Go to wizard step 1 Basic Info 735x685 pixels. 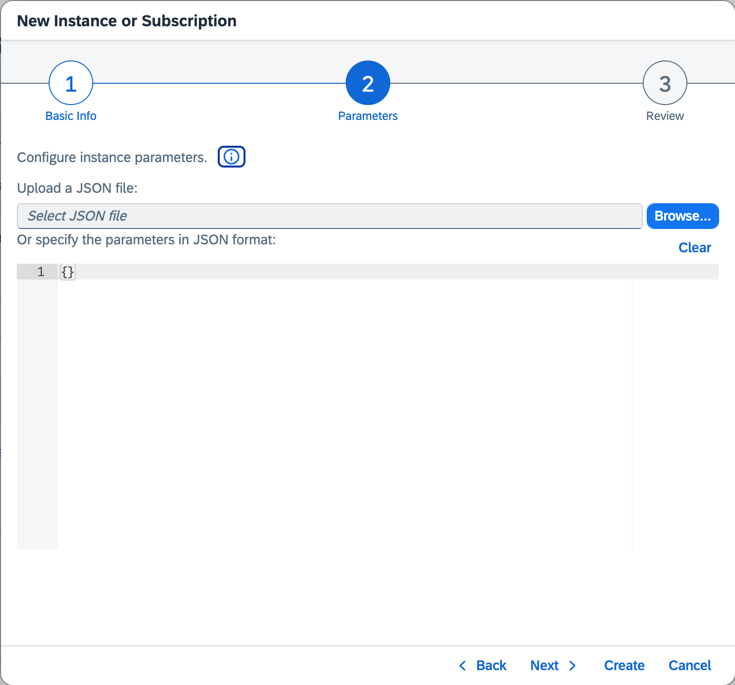point(71,83)
